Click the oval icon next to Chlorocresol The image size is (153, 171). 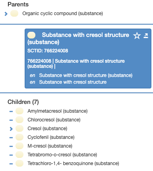19,120
